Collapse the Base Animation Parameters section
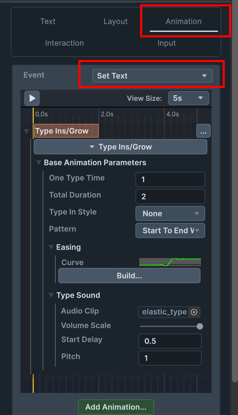The width and height of the screenshot is (238, 415). [x=39, y=162]
